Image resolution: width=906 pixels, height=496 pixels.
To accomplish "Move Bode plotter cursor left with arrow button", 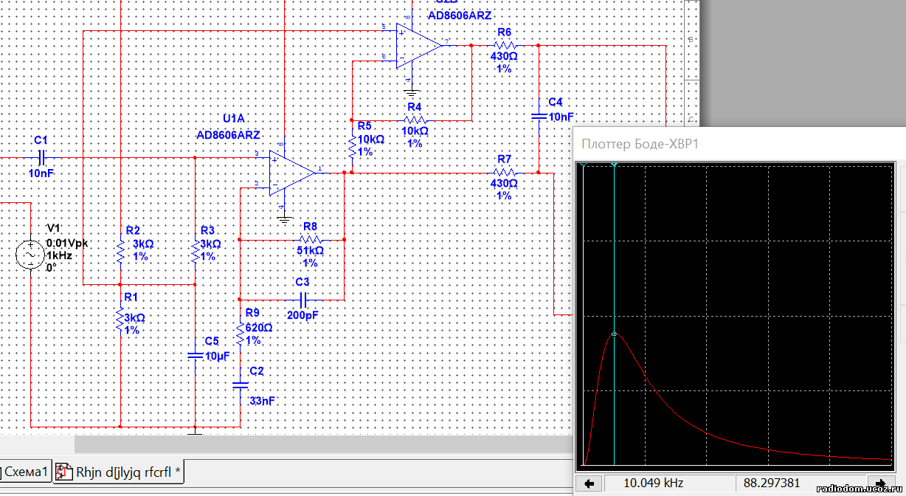I will [x=589, y=483].
